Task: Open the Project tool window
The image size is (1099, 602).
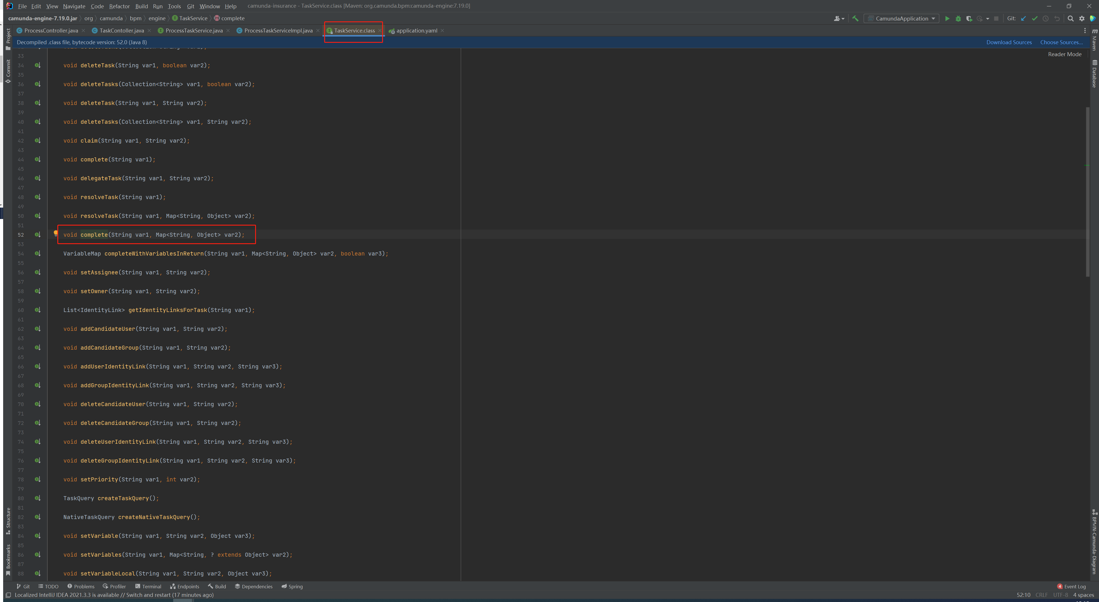Action: tap(8, 39)
